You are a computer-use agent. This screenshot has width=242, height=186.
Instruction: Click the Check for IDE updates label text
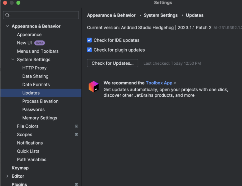tap(117, 40)
